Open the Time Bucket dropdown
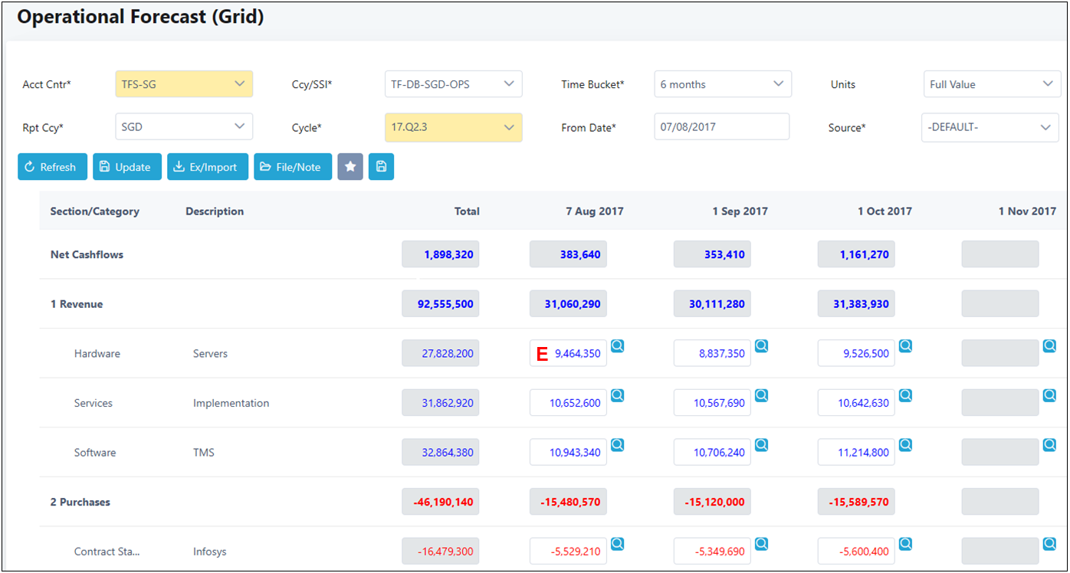Screen dimensions: 1070x573 (723, 84)
